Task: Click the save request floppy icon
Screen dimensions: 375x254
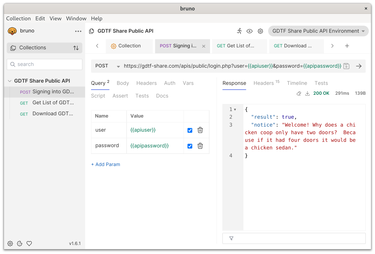Action: click(x=347, y=66)
